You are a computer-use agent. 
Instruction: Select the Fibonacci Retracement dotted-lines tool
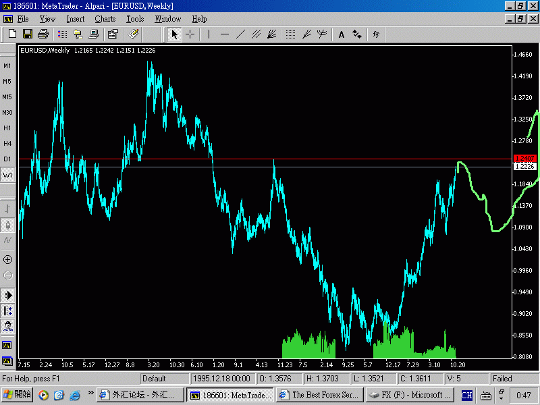(291, 34)
